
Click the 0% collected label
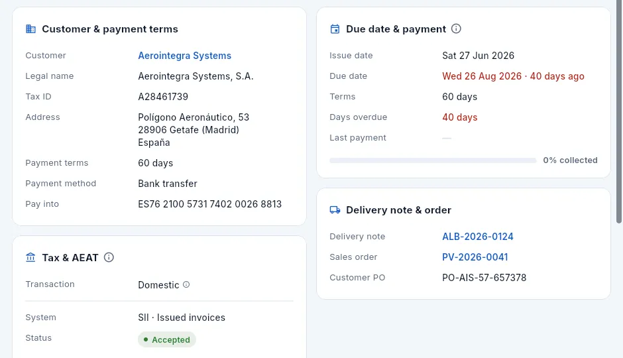pyautogui.click(x=570, y=160)
